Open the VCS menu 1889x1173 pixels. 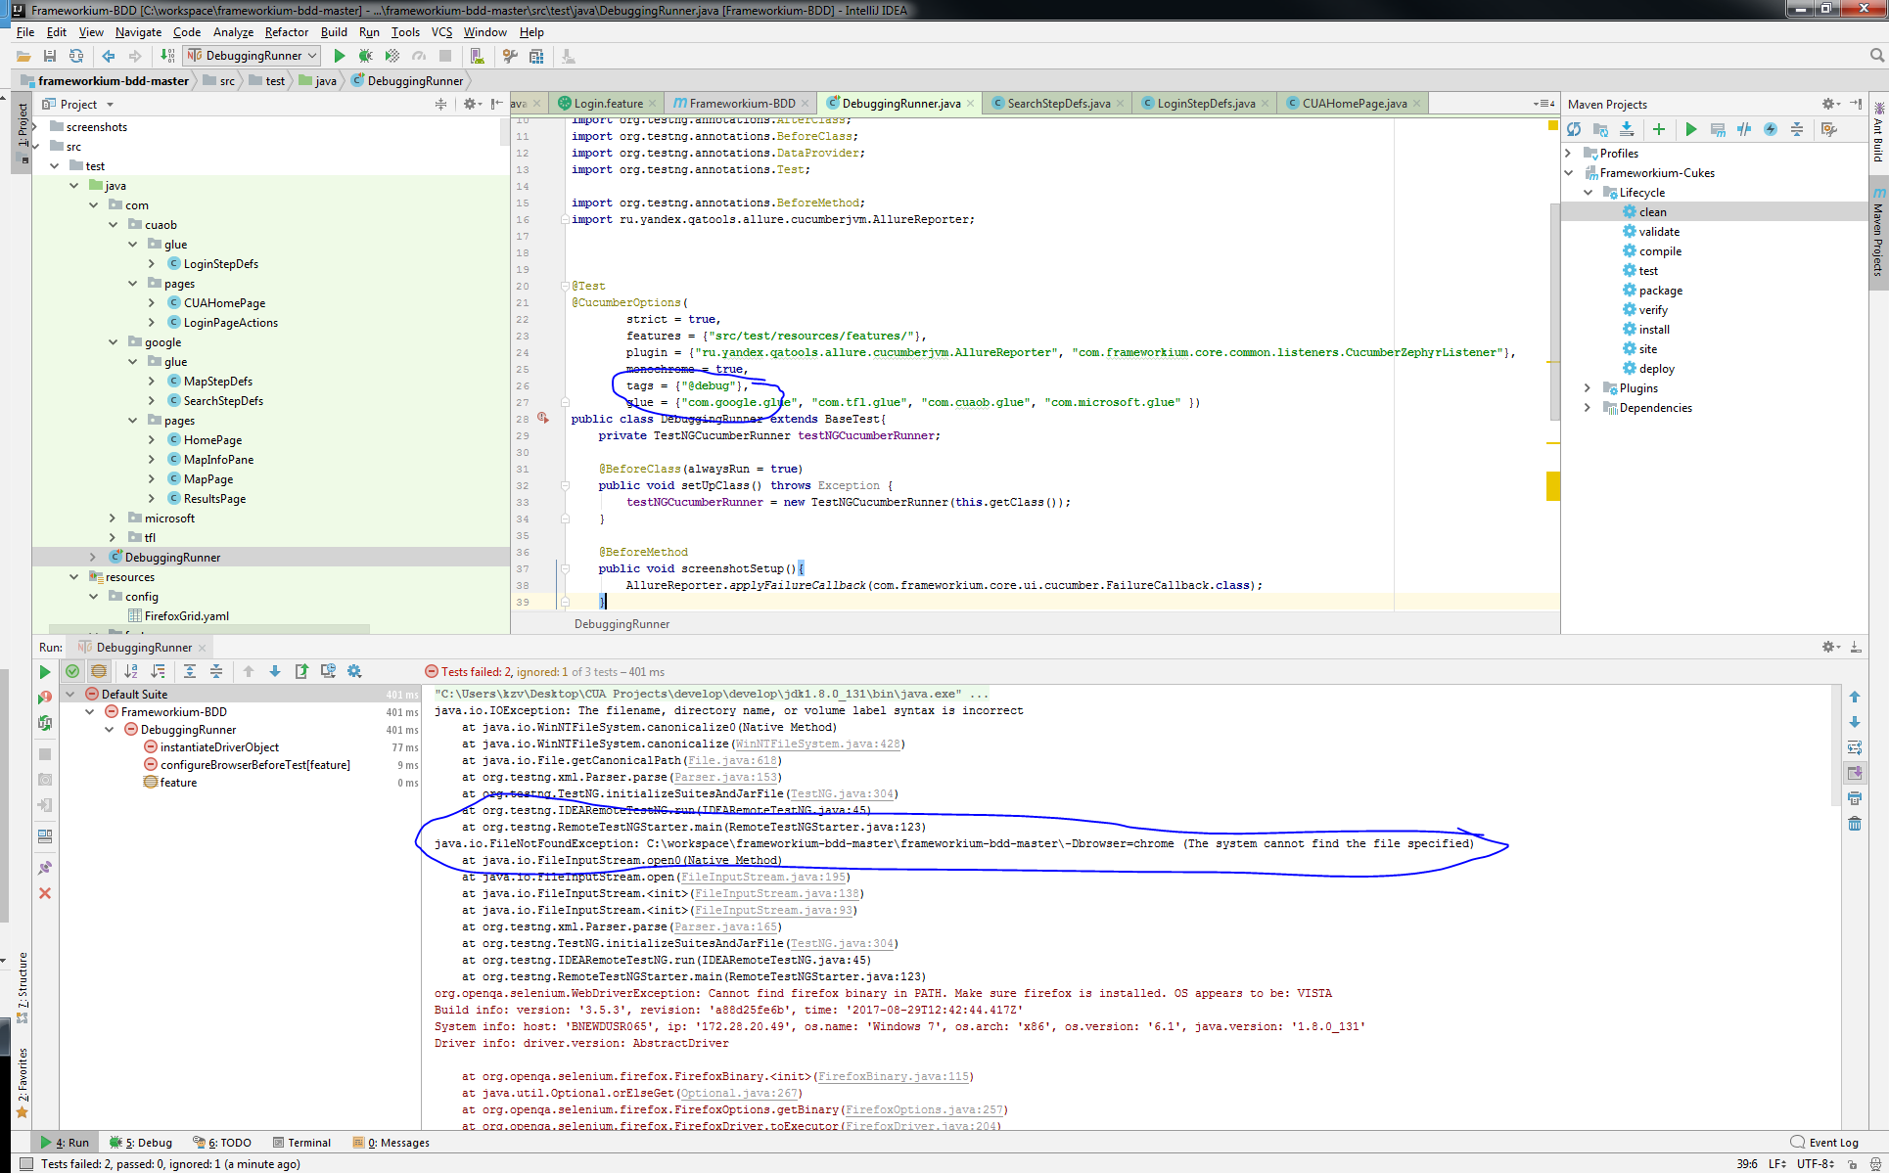(x=441, y=32)
